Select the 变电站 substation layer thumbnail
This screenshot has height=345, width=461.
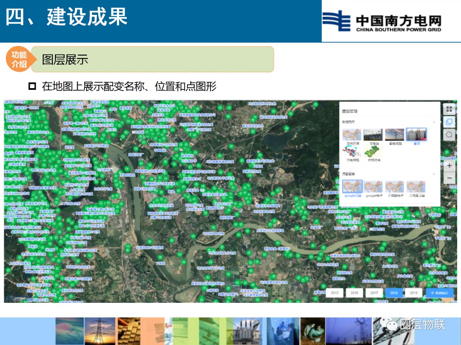click(373, 135)
